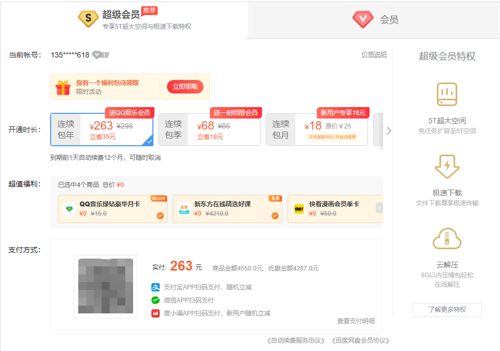Switch to the 超级会员 tab
Screen dimensions: 500x351
pyautogui.click(x=124, y=20)
